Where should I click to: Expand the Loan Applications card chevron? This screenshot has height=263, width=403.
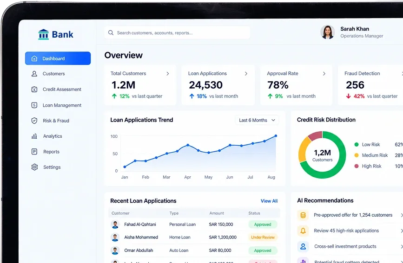pos(246,74)
